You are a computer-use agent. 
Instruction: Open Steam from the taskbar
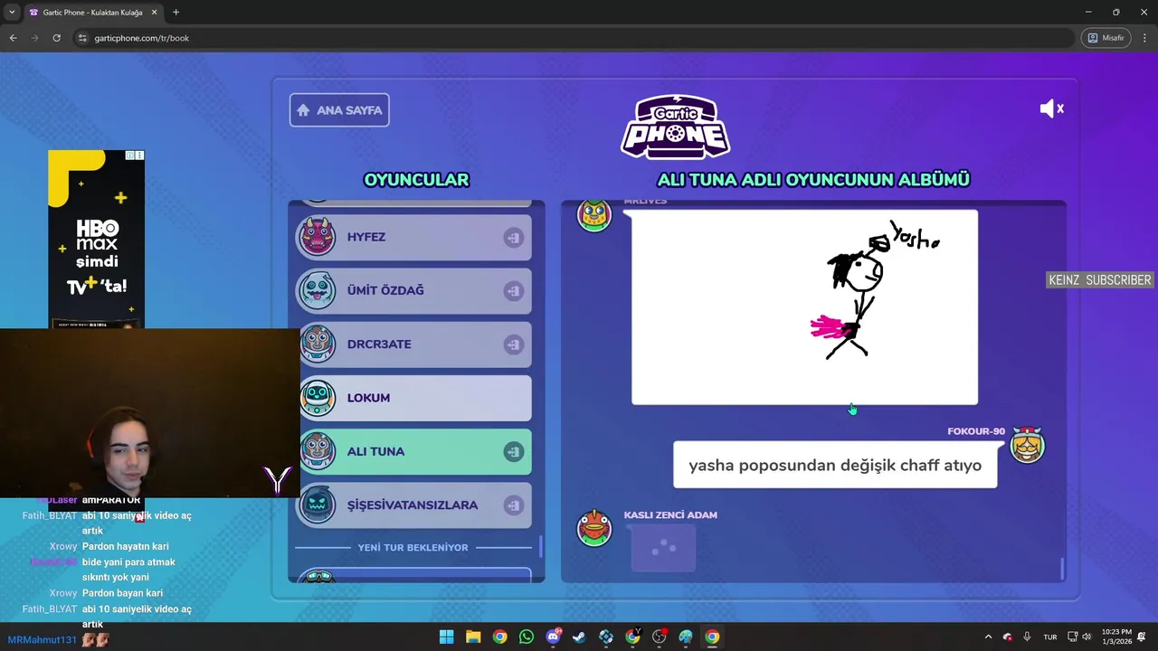pyautogui.click(x=580, y=637)
